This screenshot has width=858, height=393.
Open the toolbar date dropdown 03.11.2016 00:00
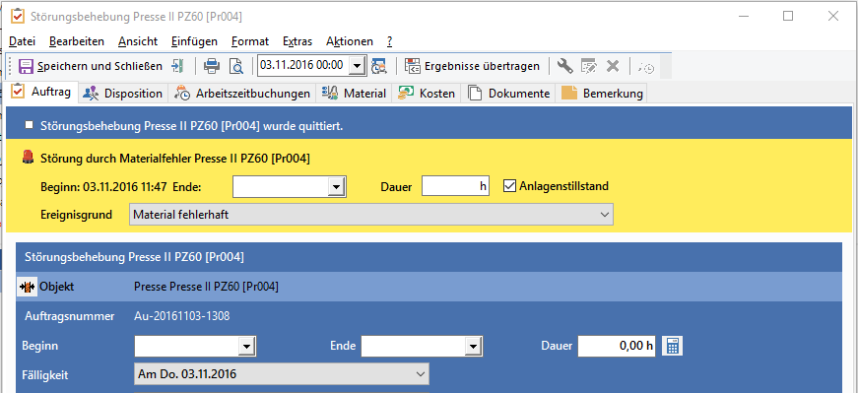pyautogui.click(x=358, y=66)
